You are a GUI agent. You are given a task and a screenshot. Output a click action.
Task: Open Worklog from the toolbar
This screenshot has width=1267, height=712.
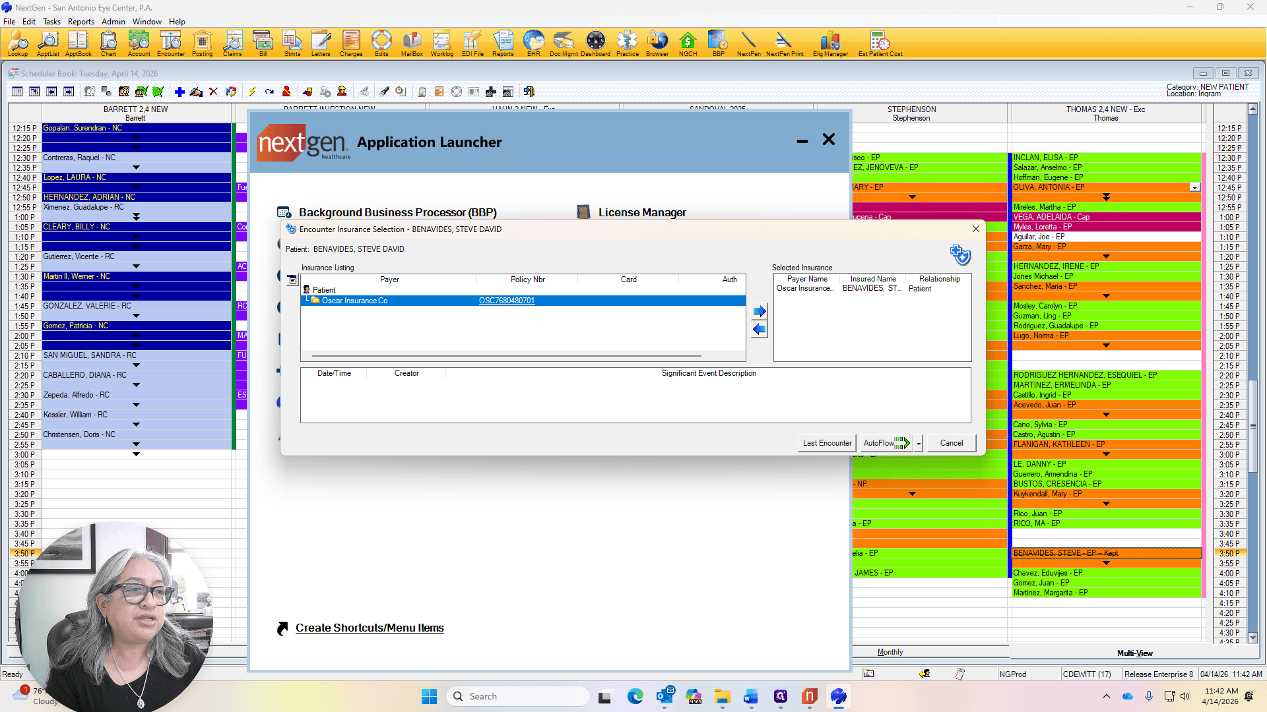tap(441, 44)
